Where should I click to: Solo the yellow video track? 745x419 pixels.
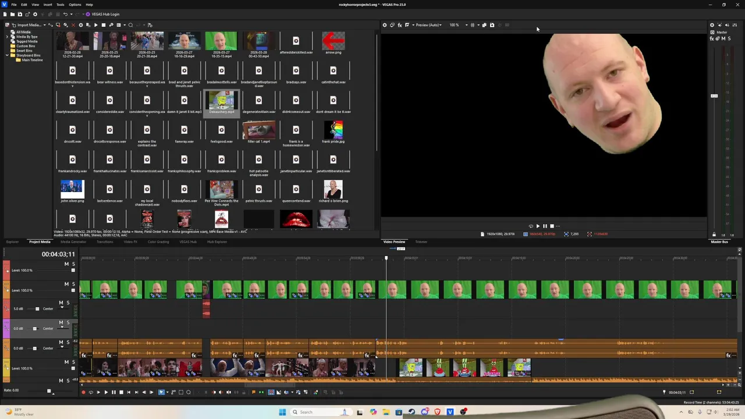point(73,362)
